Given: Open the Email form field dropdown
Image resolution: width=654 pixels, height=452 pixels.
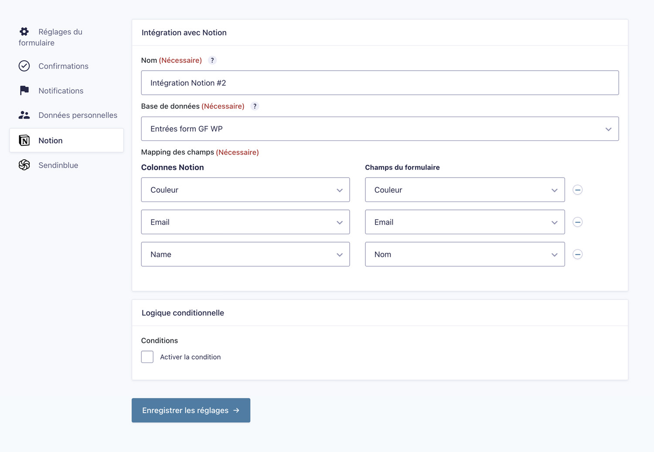Looking at the screenshot, I should coord(465,222).
